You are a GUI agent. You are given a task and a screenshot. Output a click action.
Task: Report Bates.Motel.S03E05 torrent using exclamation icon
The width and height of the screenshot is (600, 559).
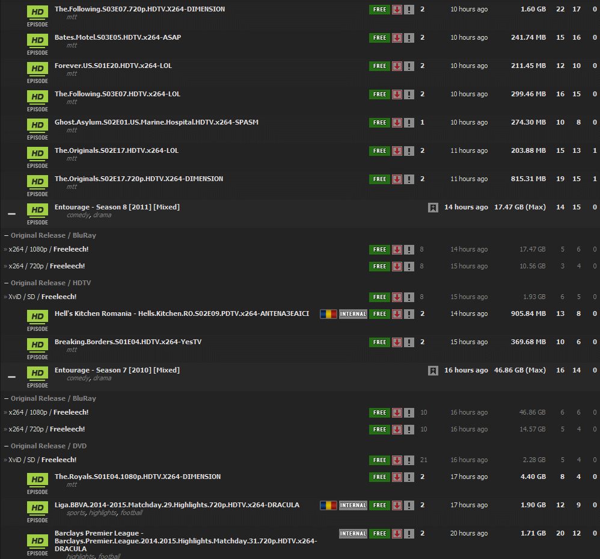click(x=409, y=38)
